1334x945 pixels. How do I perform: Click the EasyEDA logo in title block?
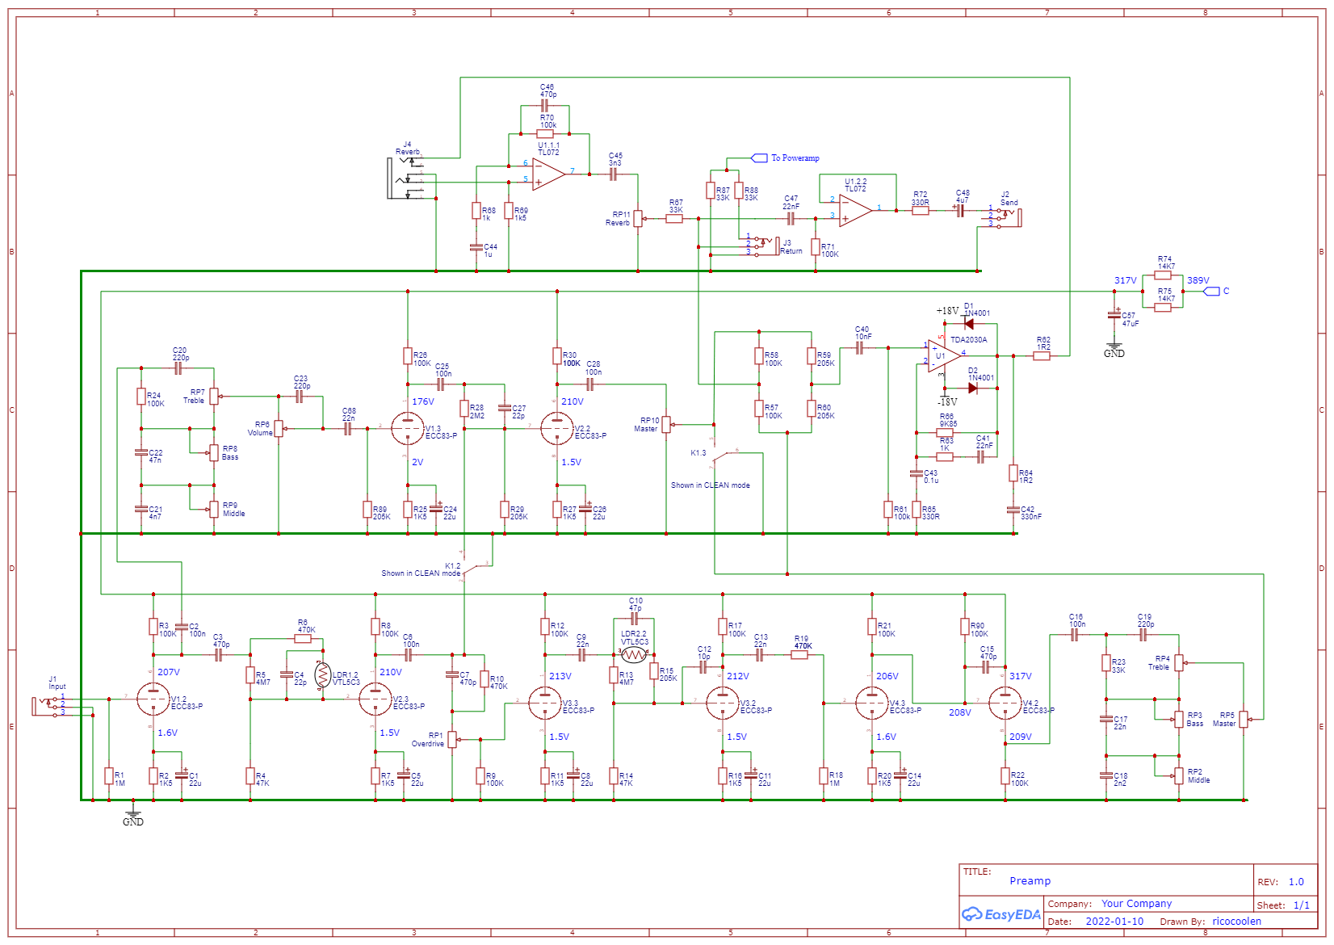(x=1000, y=914)
